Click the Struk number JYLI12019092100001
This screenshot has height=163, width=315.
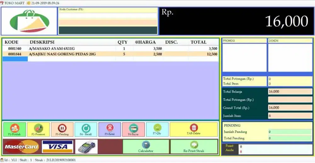click(61, 160)
